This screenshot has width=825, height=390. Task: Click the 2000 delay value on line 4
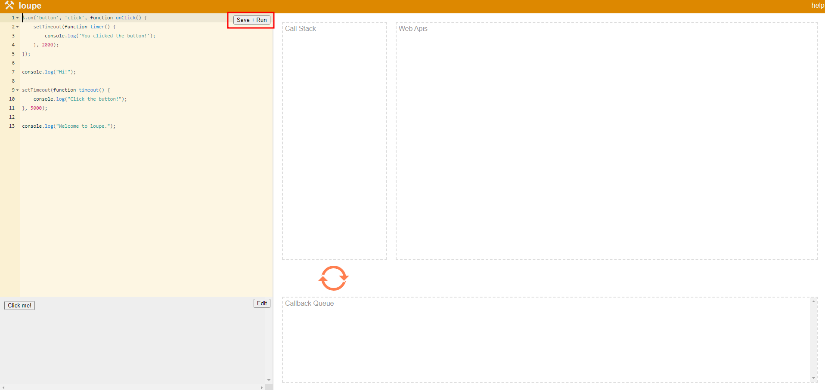coord(47,45)
